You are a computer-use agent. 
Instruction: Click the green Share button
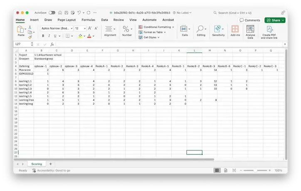pyautogui.click(x=275, y=20)
